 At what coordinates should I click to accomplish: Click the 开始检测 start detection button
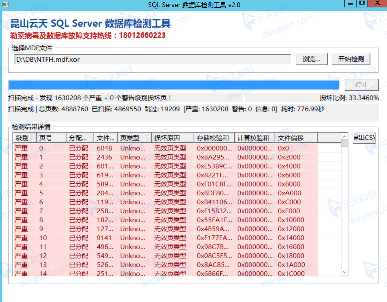coord(351,59)
